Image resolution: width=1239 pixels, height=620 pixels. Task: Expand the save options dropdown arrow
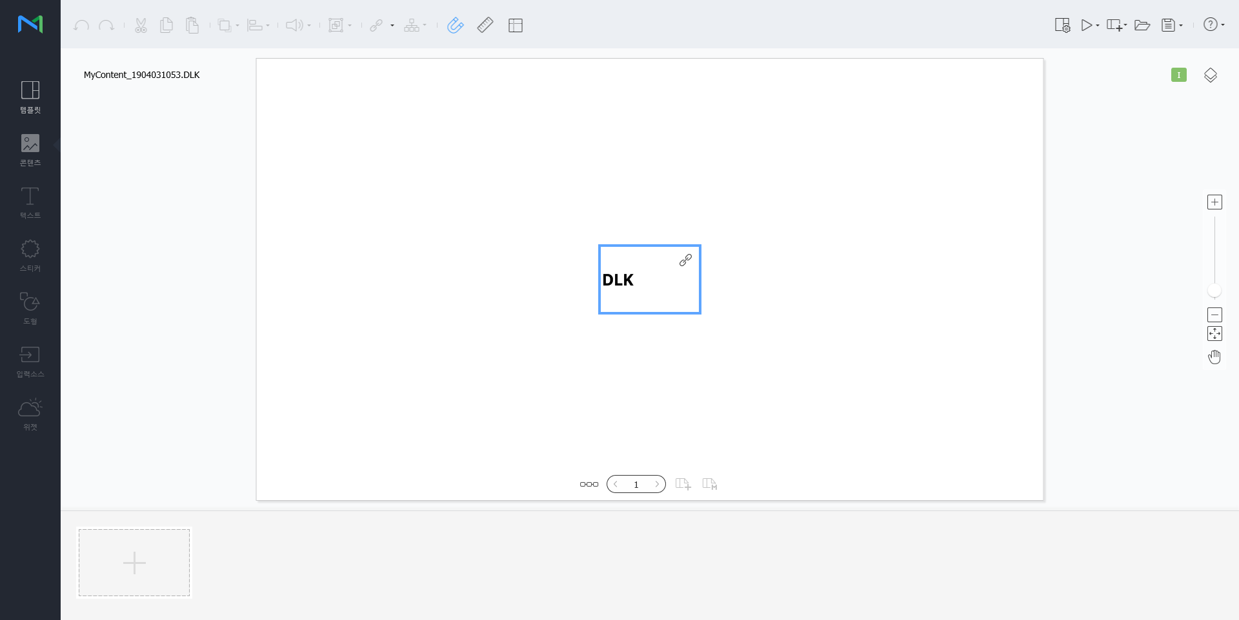[1181, 26]
